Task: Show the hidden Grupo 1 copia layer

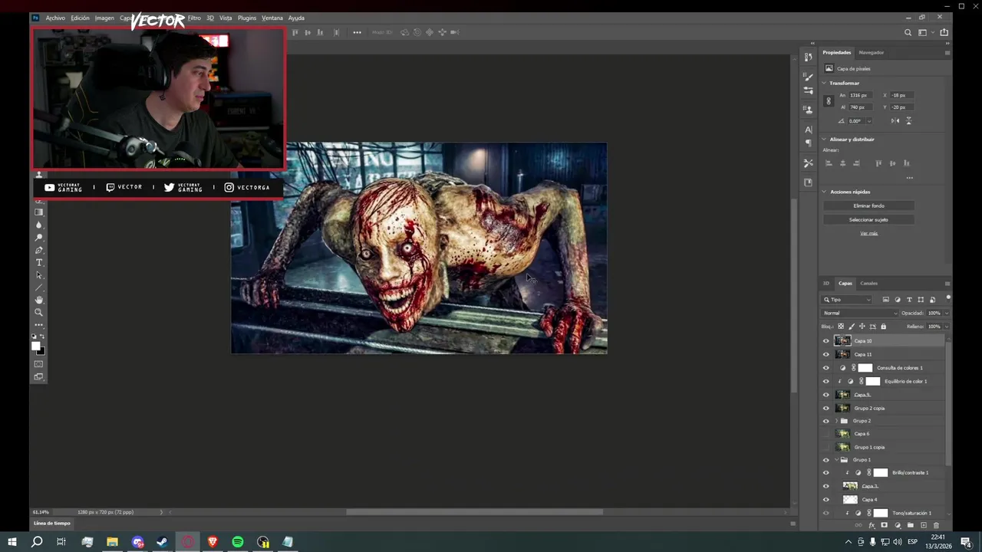Action: tap(826, 447)
